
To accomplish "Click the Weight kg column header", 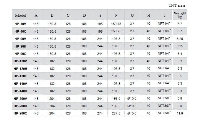I will click(x=180, y=15).
